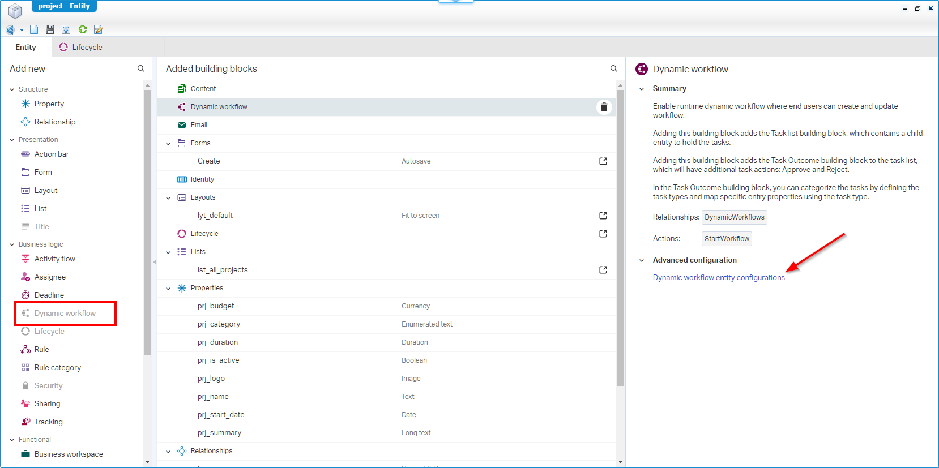Click the publish upward-arrow toolbar icon

(x=66, y=29)
